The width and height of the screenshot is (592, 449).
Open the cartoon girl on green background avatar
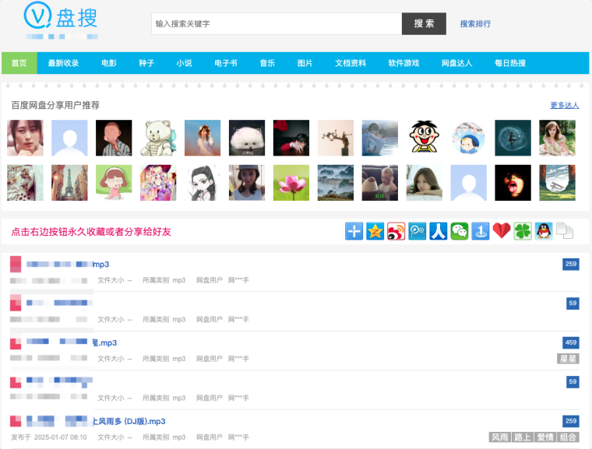[x=114, y=183]
